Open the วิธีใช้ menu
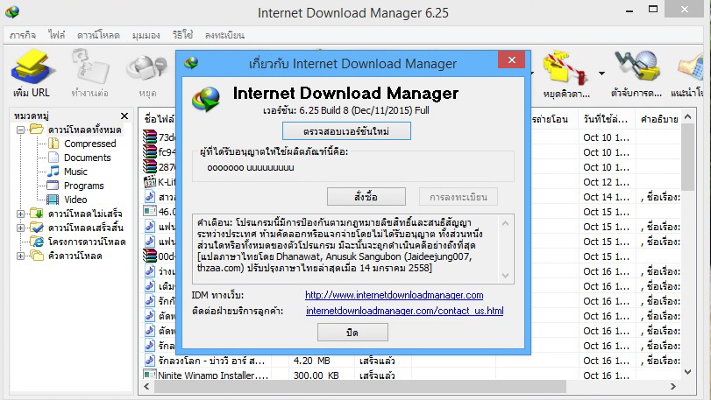Image resolution: width=711 pixels, height=400 pixels. pos(182,35)
